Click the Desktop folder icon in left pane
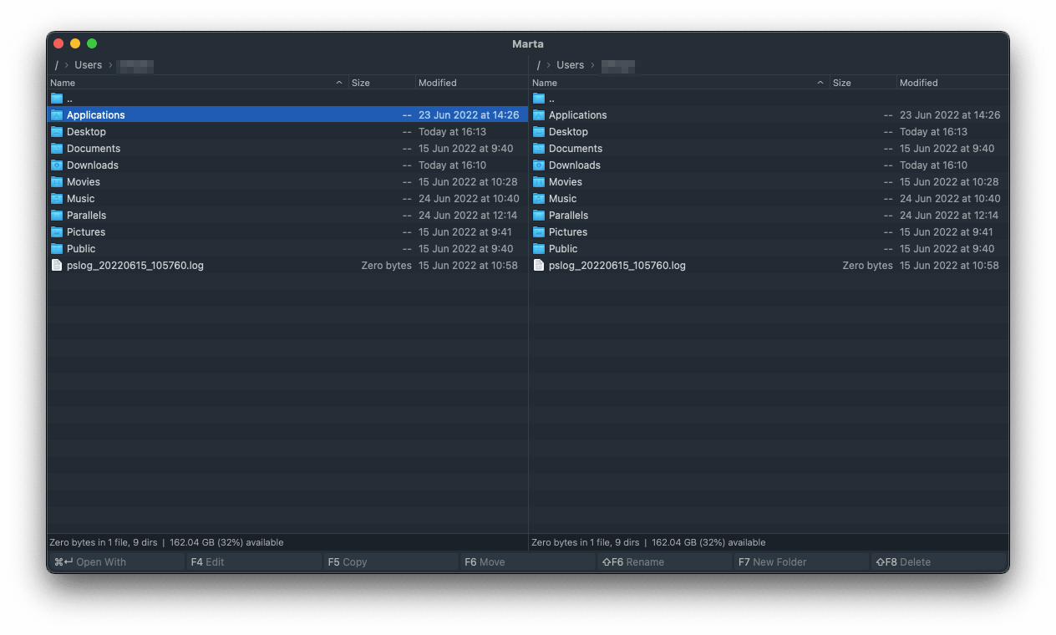This screenshot has height=635, width=1056. click(x=57, y=131)
